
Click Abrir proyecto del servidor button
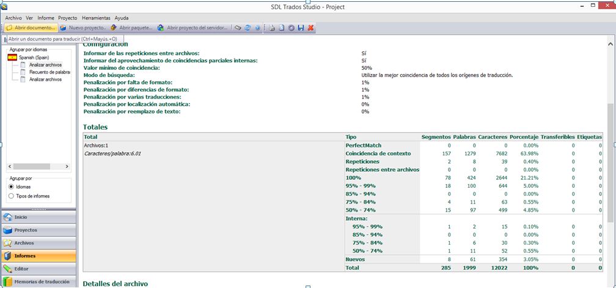193,28
